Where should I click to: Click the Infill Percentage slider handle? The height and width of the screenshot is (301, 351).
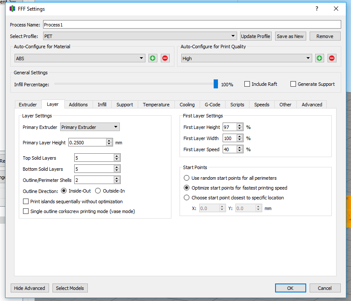click(216, 84)
